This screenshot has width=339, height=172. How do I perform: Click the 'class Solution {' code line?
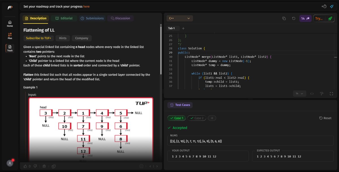191,48
